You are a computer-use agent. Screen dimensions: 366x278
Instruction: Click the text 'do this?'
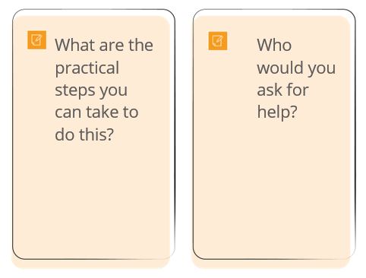coord(84,134)
